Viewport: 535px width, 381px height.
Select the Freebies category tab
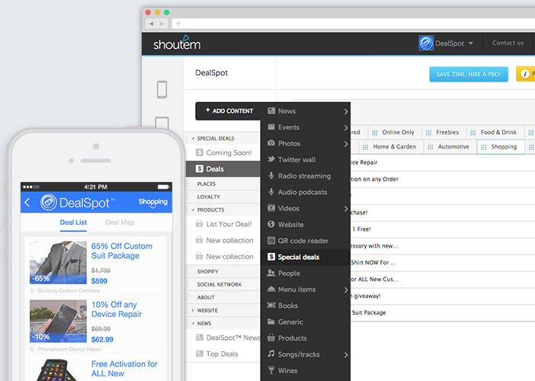[x=444, y=133]
